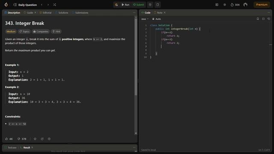Open the settings gear icon
Screen dimensions: 274x154
point(225,5)
